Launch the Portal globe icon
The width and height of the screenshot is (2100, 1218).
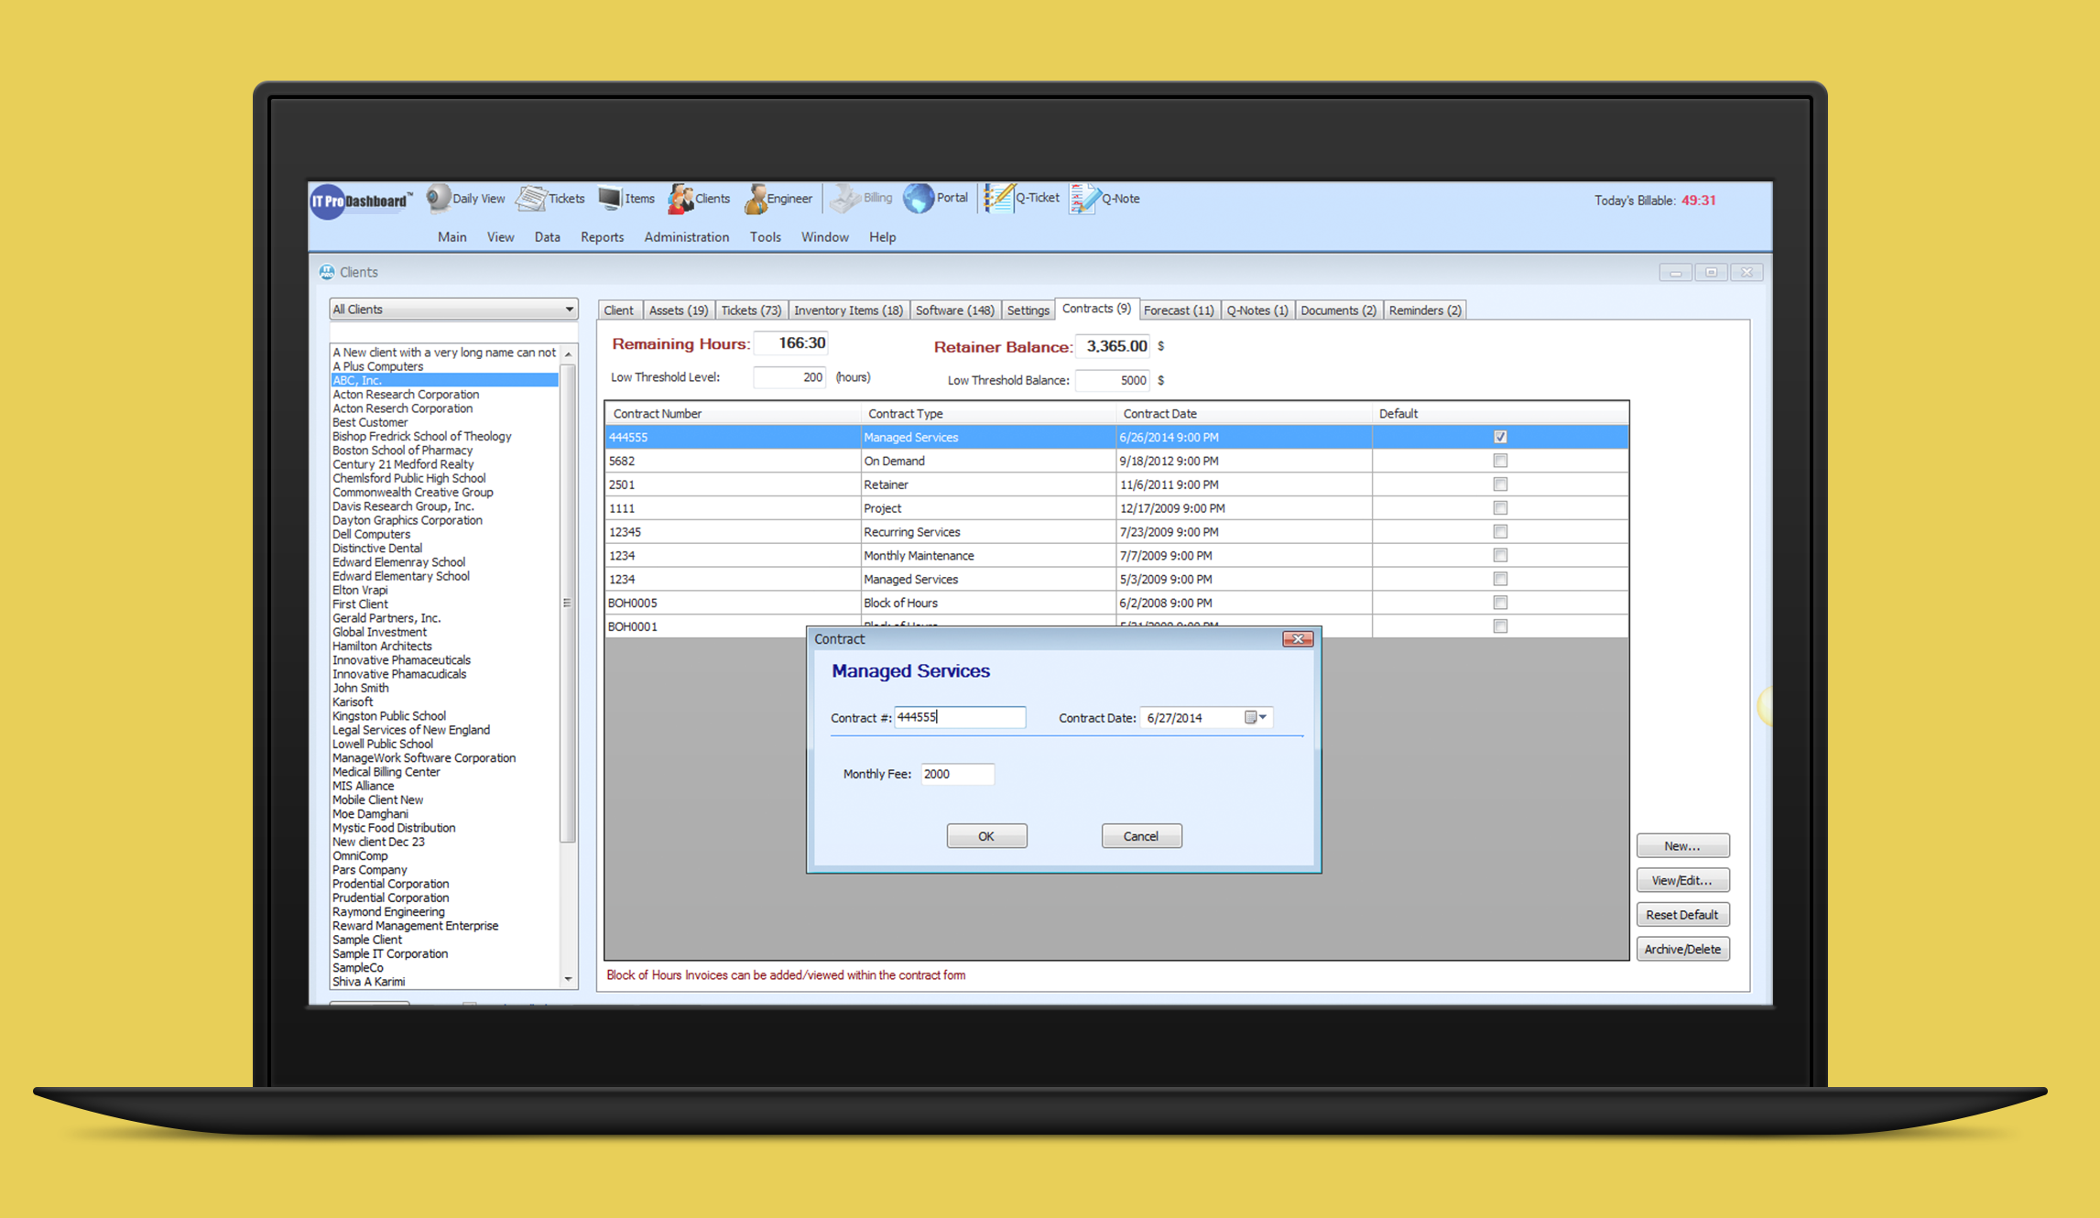[919, 198]
